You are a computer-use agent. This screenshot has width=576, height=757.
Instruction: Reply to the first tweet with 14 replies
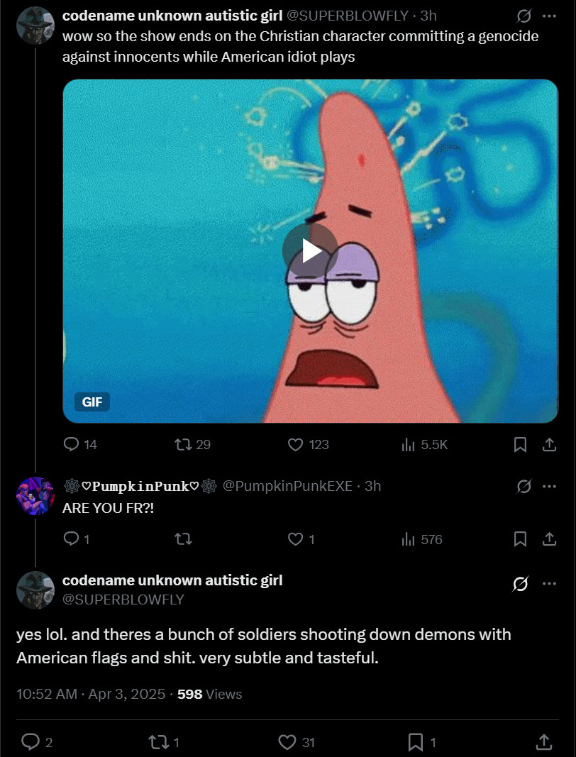coord(72,444)
